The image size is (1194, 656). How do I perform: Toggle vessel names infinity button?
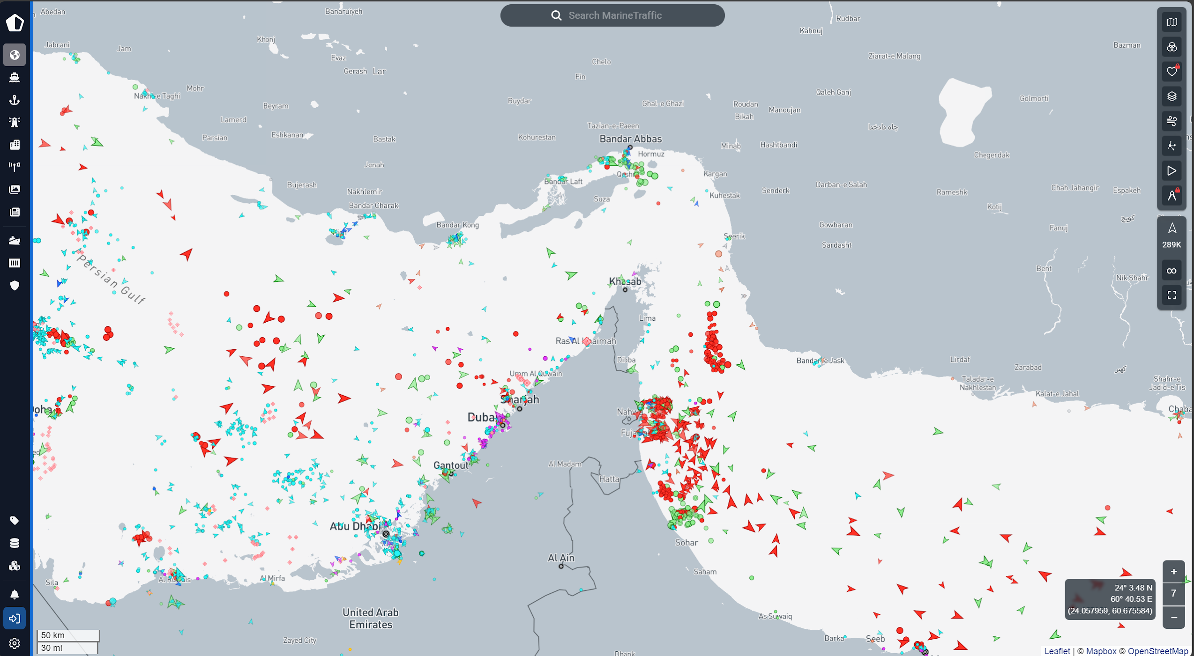pos(1172,271)
